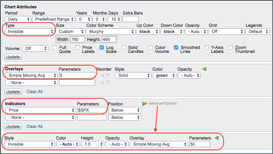Click the Advanced Options green arrow icon

tap(145, 104)
